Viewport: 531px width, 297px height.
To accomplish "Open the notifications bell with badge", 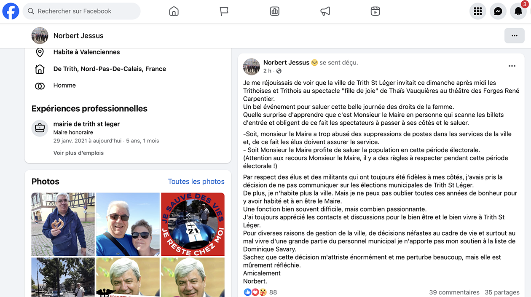I will [518, 11].
